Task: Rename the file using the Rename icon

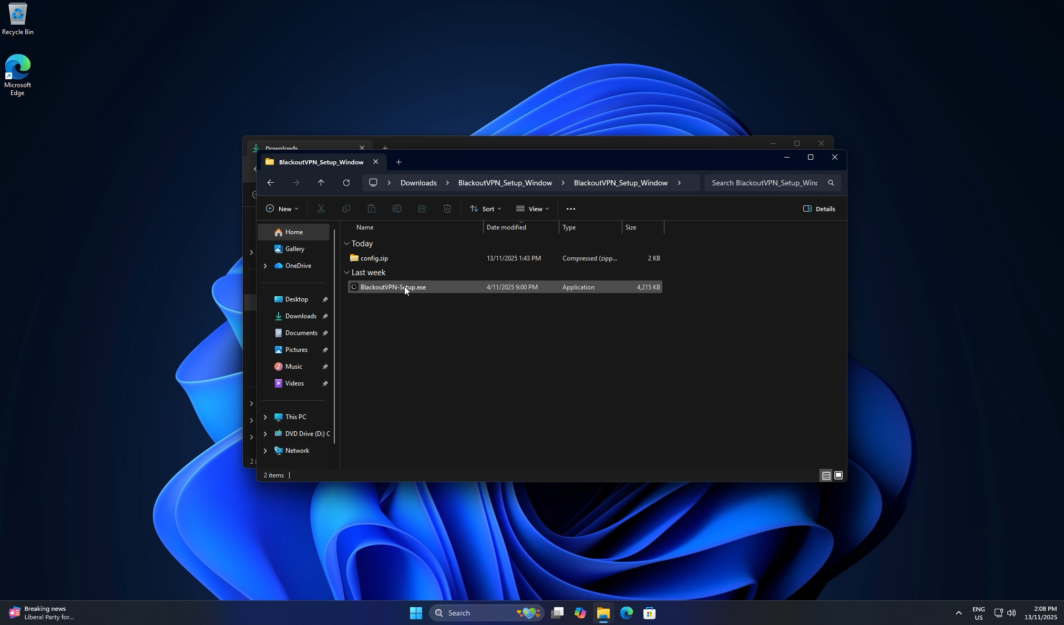Action: (x=396, y=209)
